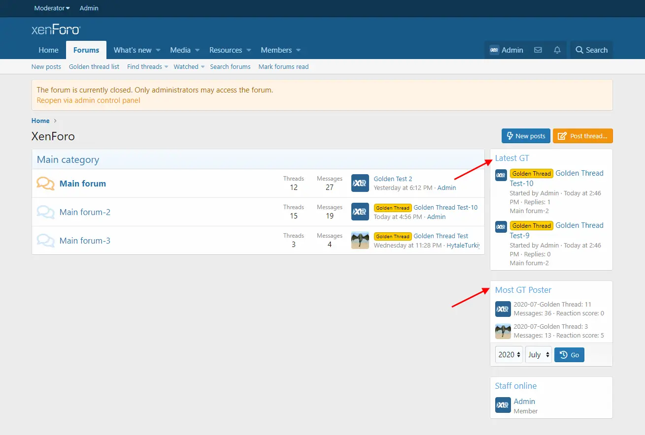Screen dimensions: 645x435
Task: Click the New posts button
Action: tap(526, 136)
